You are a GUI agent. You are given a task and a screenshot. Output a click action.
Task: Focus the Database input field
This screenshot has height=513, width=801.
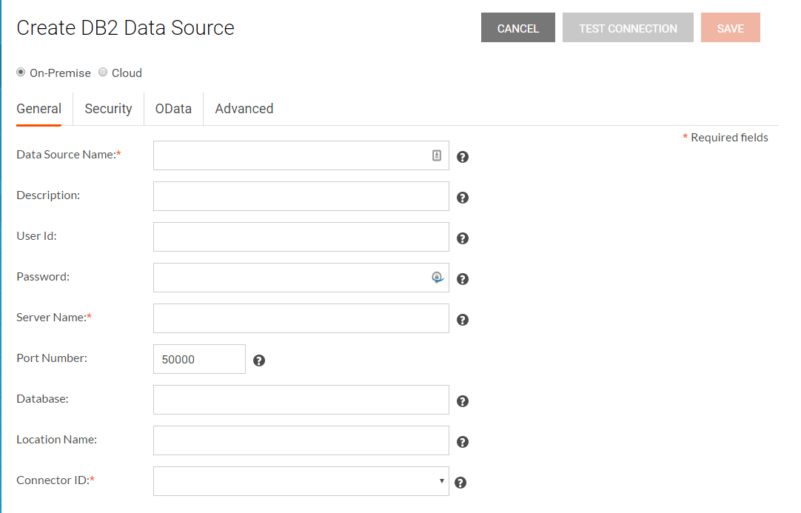tap(301, 400)
